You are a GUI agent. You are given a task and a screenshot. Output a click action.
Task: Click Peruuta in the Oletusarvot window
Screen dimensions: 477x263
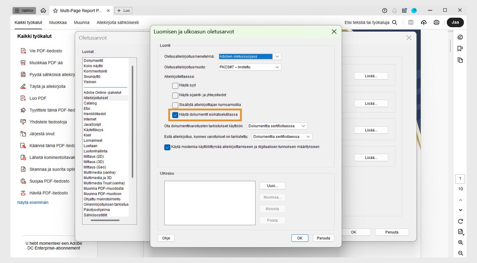pos(392,232)
